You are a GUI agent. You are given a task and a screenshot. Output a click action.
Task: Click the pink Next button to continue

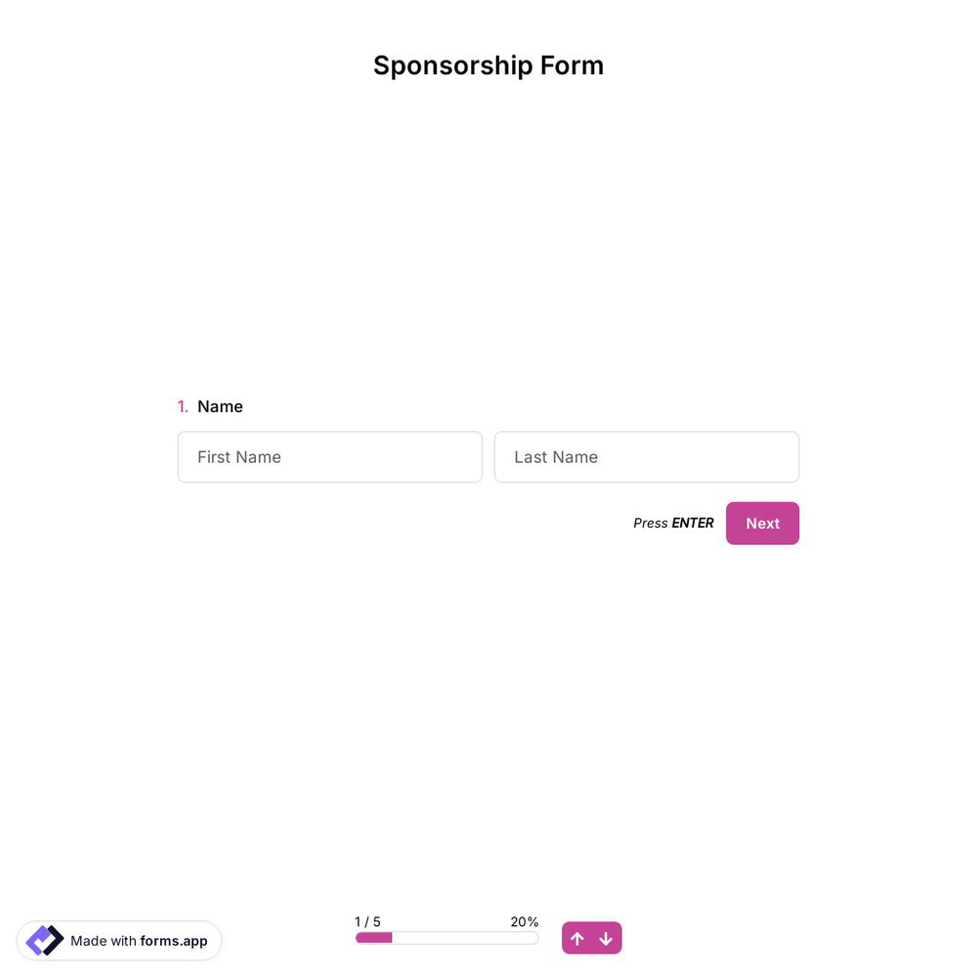[x=762, y=523]
